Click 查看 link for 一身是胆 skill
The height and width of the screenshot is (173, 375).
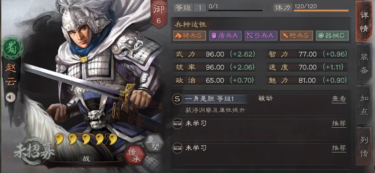click(339, 99)
